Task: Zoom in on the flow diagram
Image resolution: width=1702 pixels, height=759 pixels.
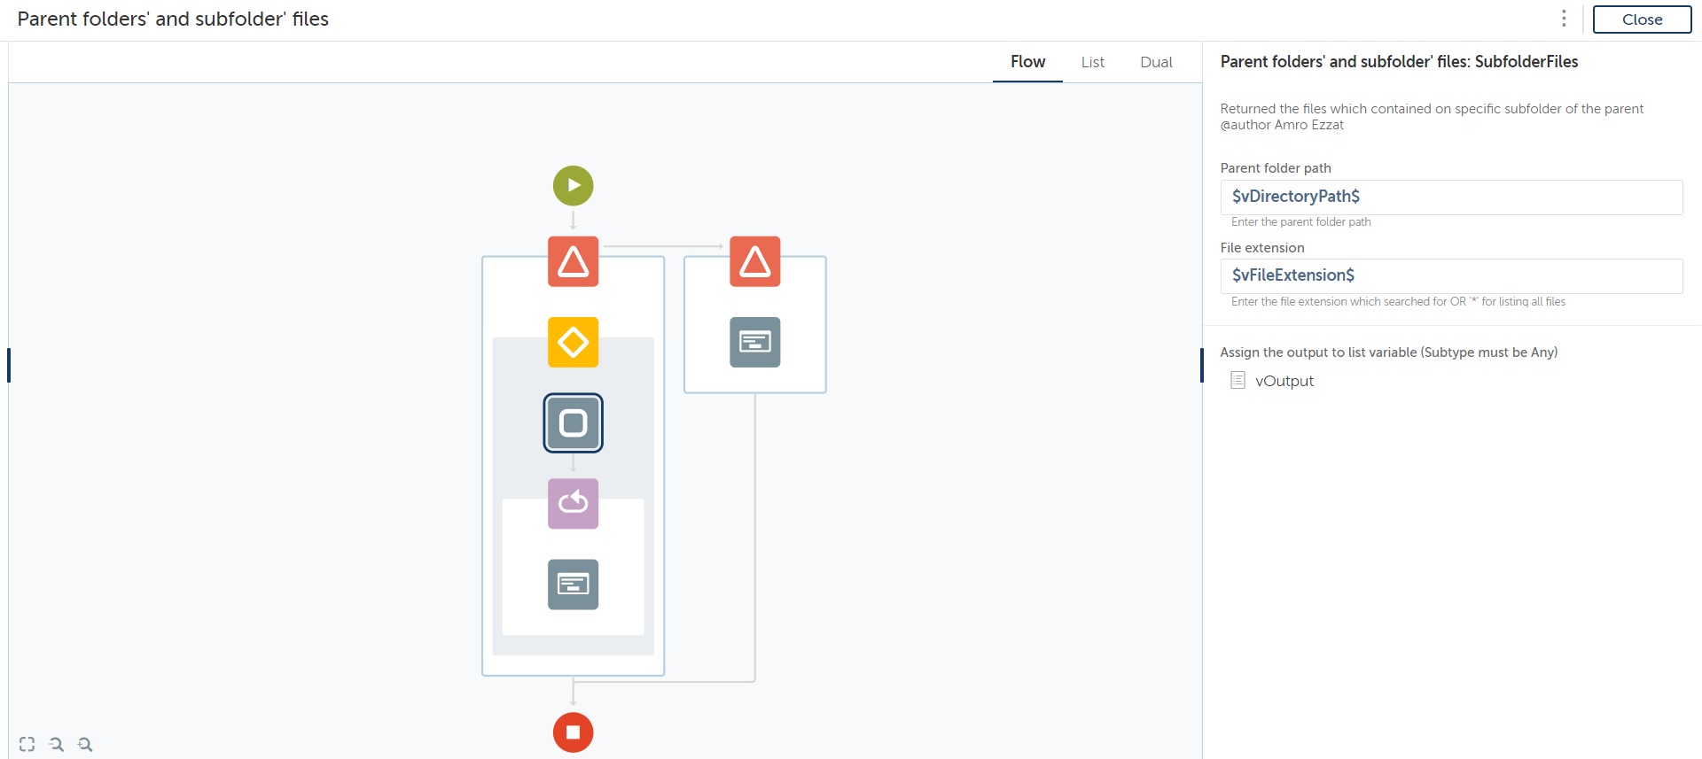Action: [x=85, y=744]
